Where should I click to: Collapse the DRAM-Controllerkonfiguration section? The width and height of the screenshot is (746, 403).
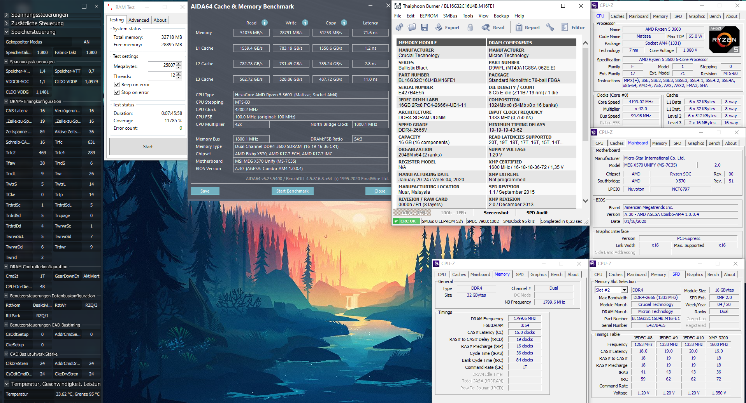coord(6,267)
